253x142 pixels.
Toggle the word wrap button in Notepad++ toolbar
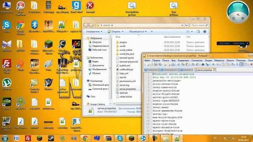tap(233, 65)
